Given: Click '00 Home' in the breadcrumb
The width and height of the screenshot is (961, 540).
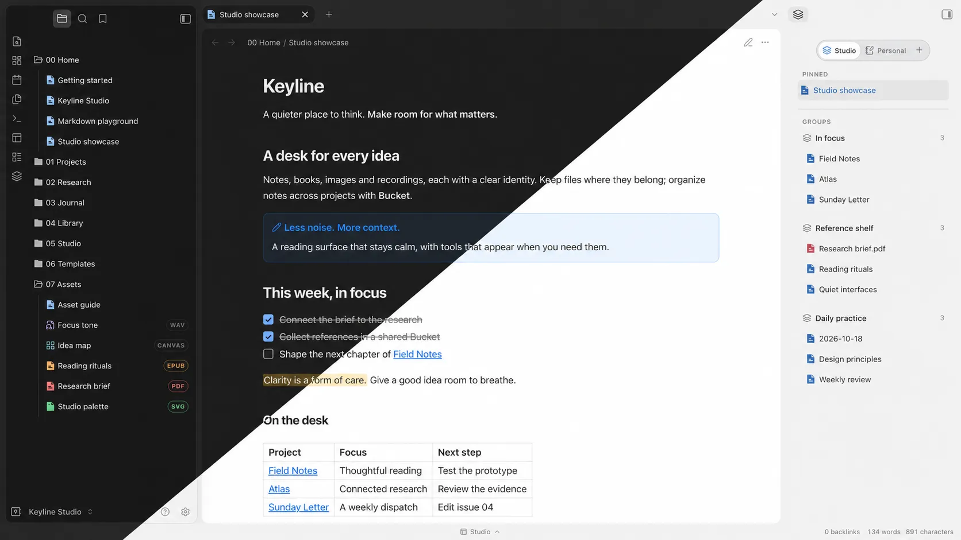Looking at the screenshot, I should pos(264,42).
